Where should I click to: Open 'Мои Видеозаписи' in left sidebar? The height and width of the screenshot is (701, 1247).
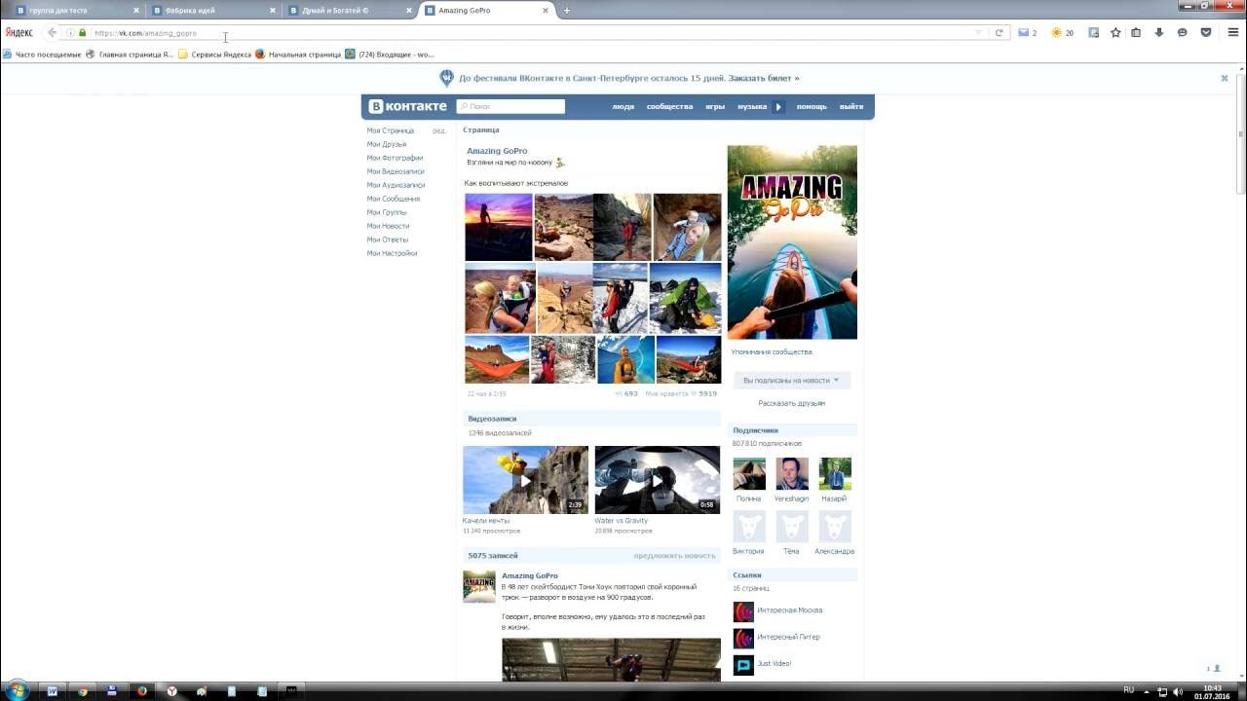pos(396,171)
